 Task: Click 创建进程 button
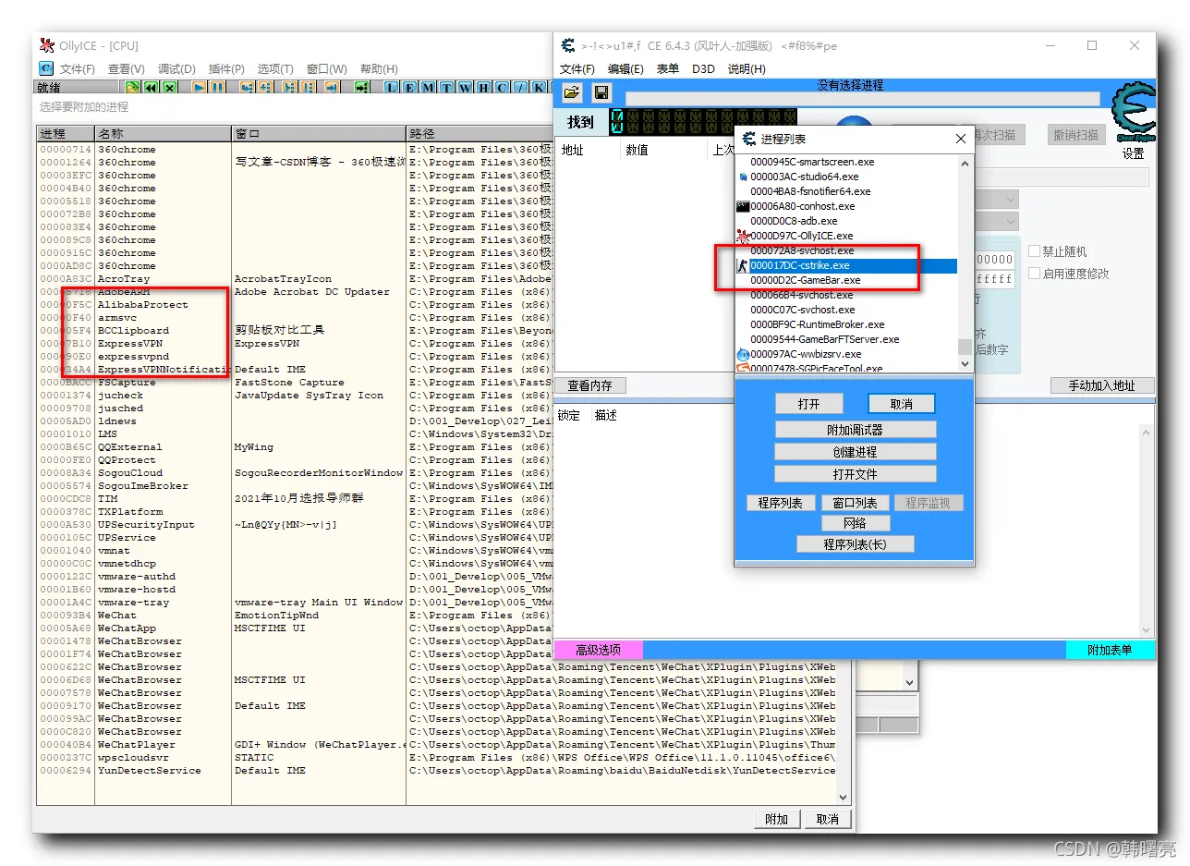(855, 452)
